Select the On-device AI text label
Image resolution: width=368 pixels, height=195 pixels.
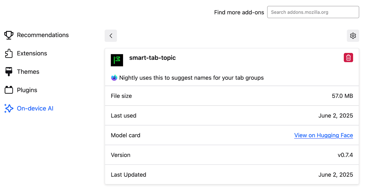(x=35, y=109)
